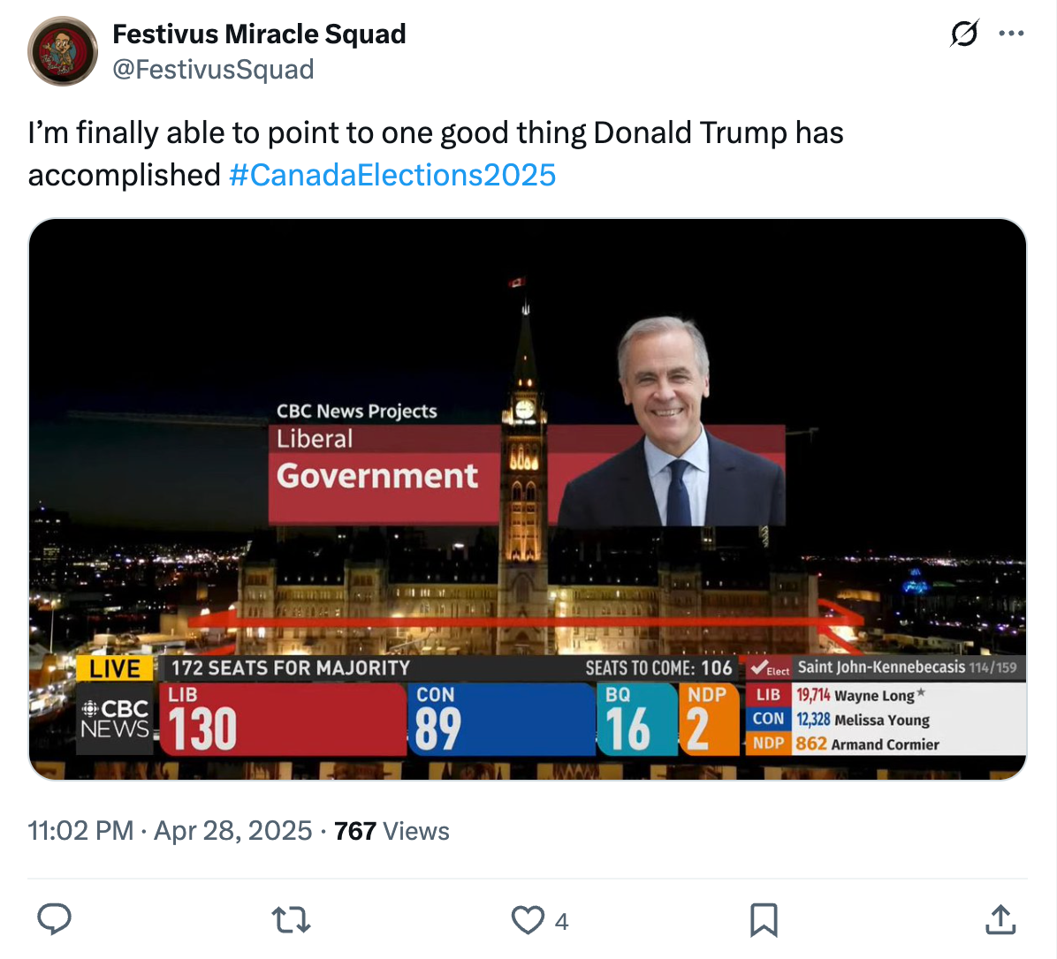This screenshot has height=959, width=1057.
Task: Follow the #CanadaElections2025 hashtag link
Action: tap(392, 175)
